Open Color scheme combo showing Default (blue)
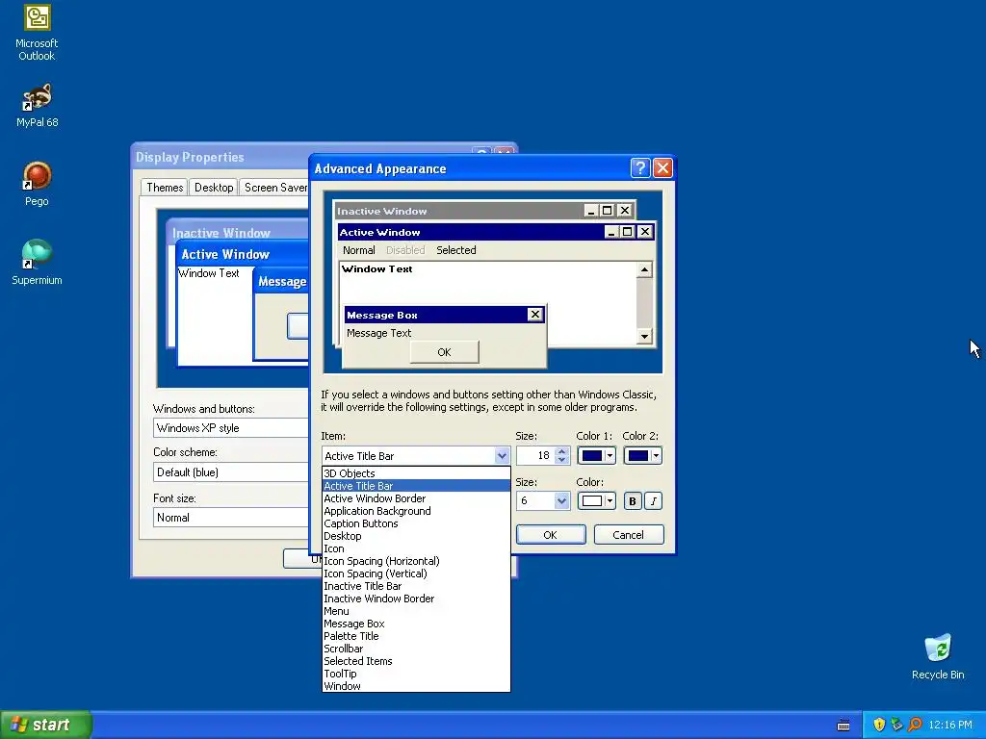986x739 pixels. [231, 471]
